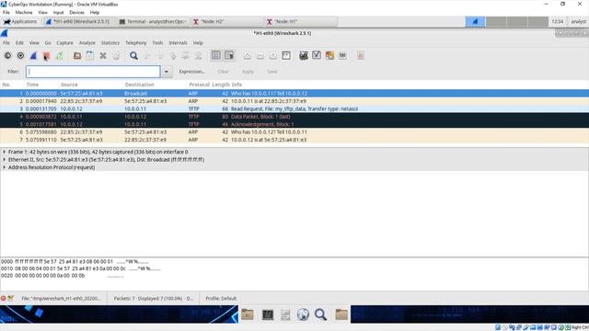Go forward in packet history
The width and height of the screenshot is (589, 331).
[160, 56]
